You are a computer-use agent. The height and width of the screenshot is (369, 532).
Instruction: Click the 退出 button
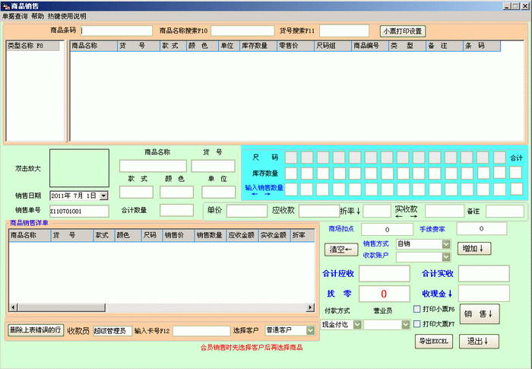(x=479, y=341)
